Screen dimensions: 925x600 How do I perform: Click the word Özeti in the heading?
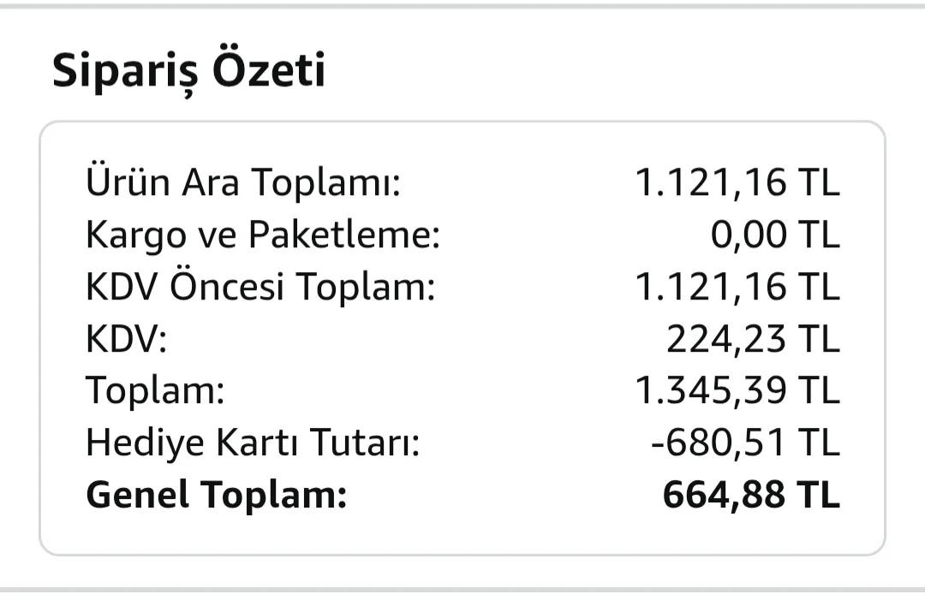(268, 69)
